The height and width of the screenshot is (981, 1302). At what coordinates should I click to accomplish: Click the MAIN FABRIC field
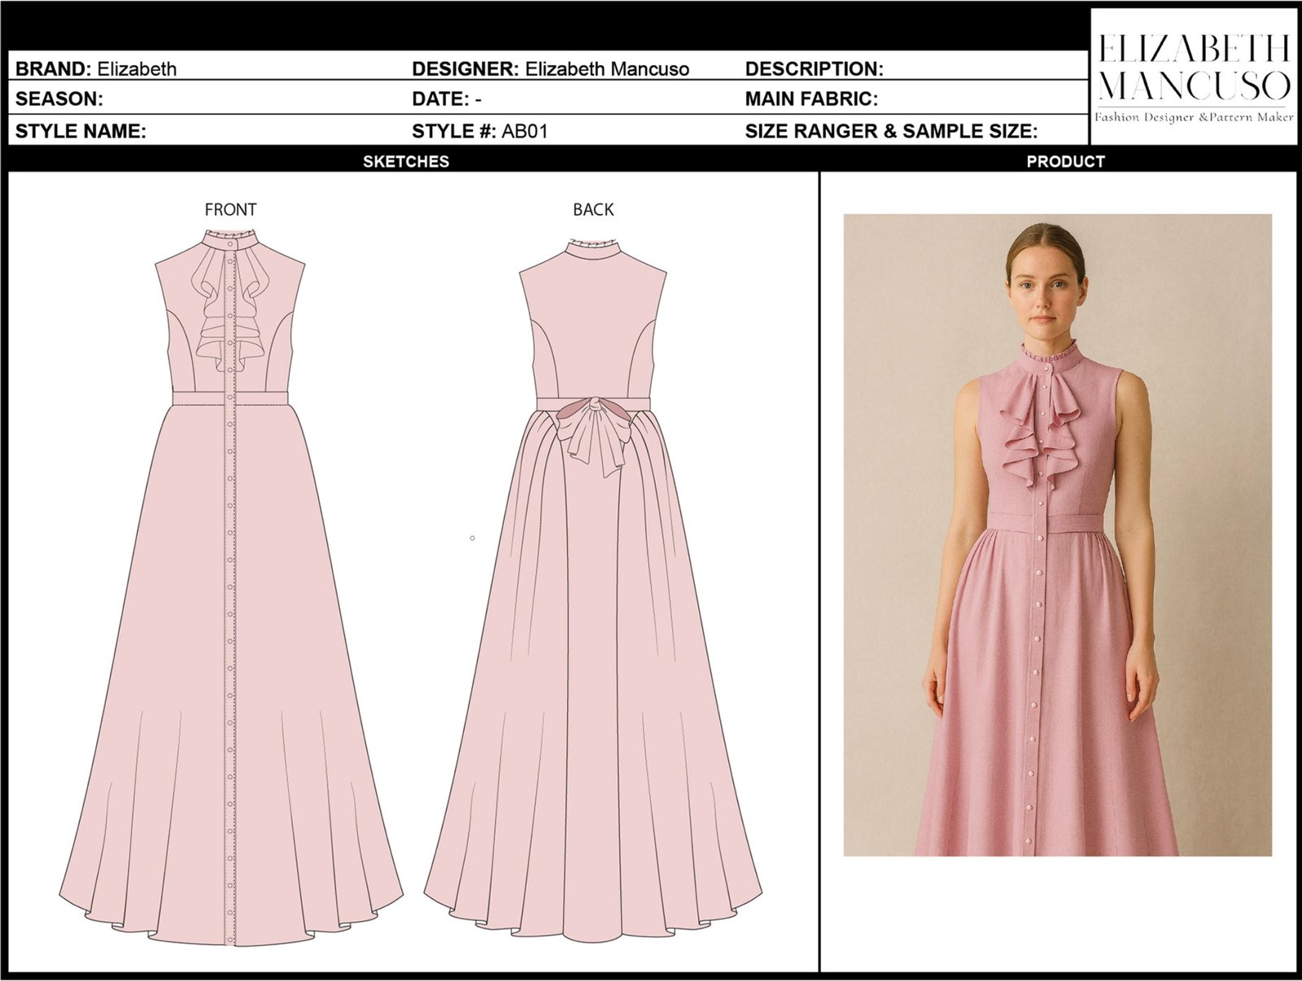click(811, 99)
